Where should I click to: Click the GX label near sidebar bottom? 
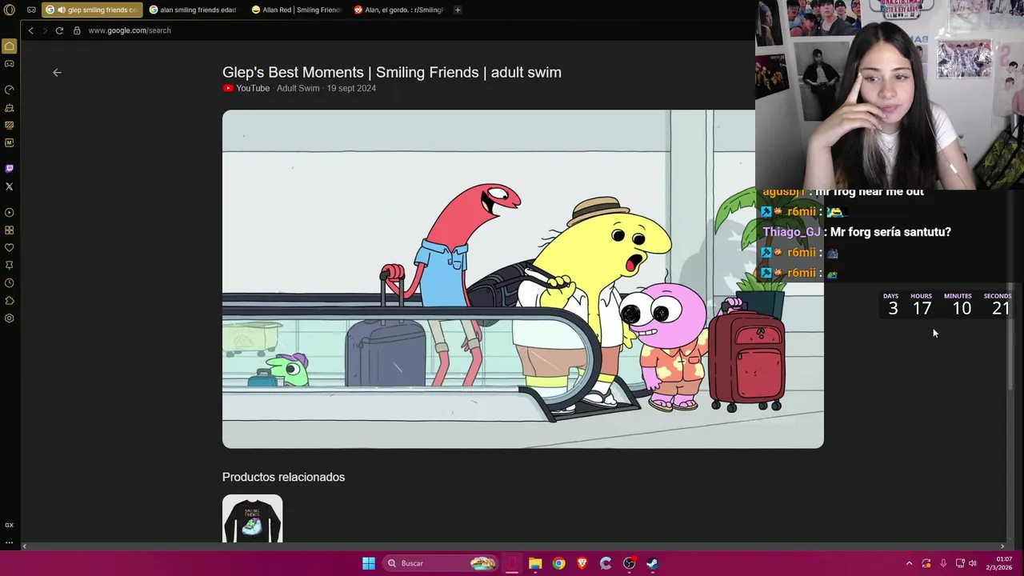[10, 525]
